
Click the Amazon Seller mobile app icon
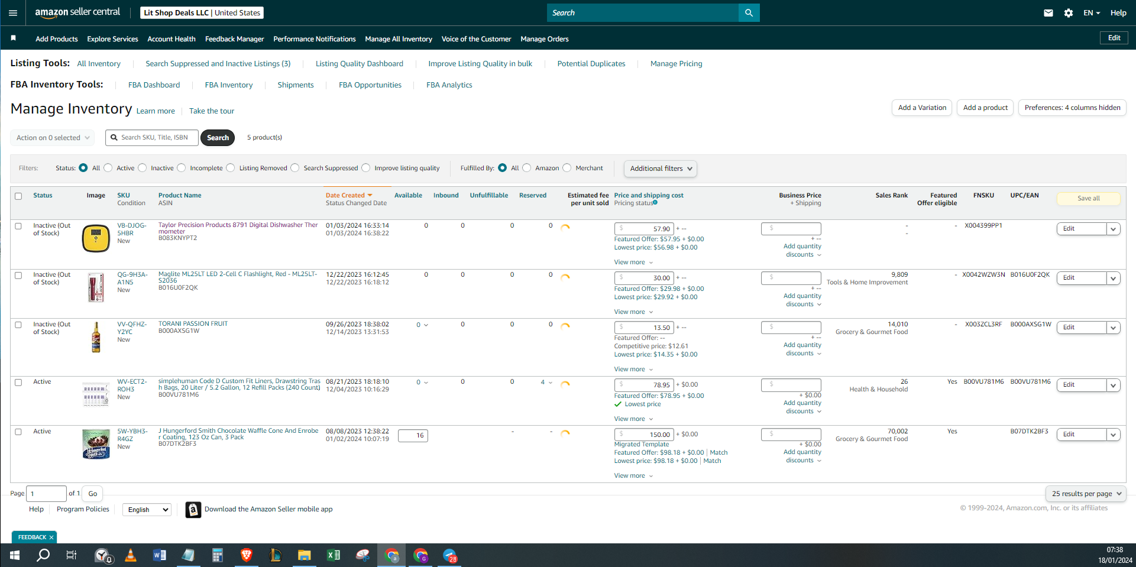pos(193,510)
